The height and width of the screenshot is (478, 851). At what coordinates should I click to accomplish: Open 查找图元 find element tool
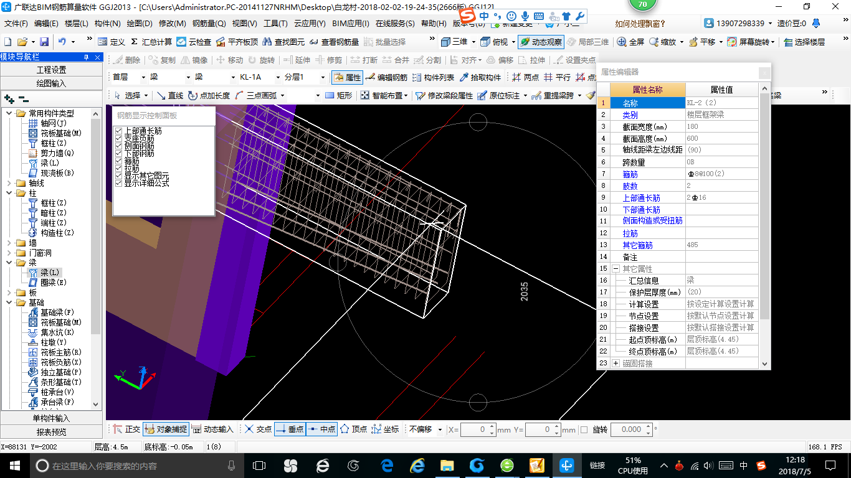(283, 42)
